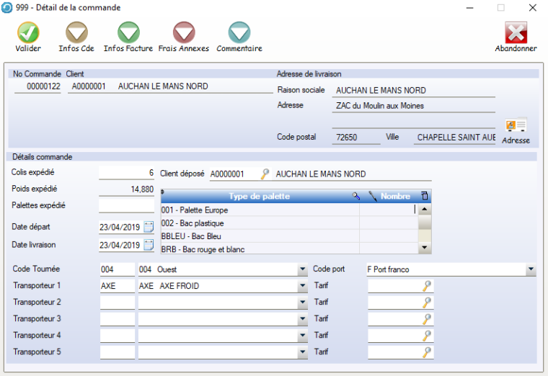Select the 002 - Bac plastique row
The width and height of the screenshot is (548, 376).
click(260, 223)
